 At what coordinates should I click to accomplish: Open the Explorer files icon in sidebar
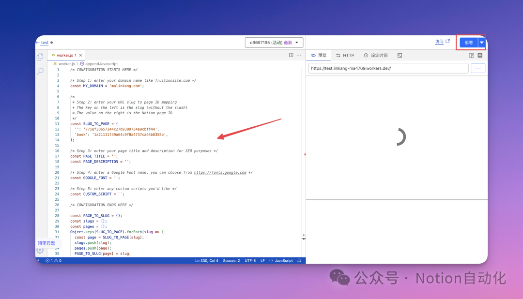[x=40, y=57]
